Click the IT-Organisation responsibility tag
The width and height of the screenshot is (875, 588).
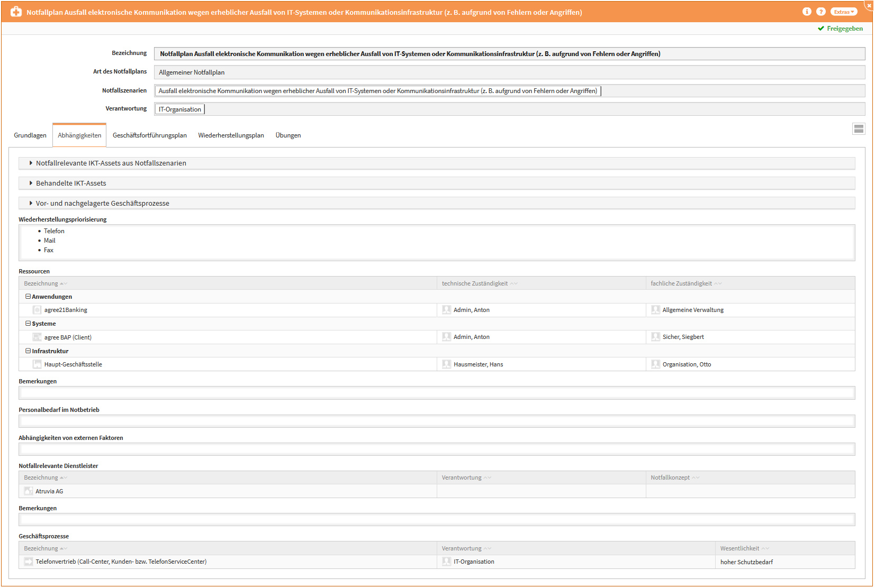pyautogui.click(x=180, y=109)
